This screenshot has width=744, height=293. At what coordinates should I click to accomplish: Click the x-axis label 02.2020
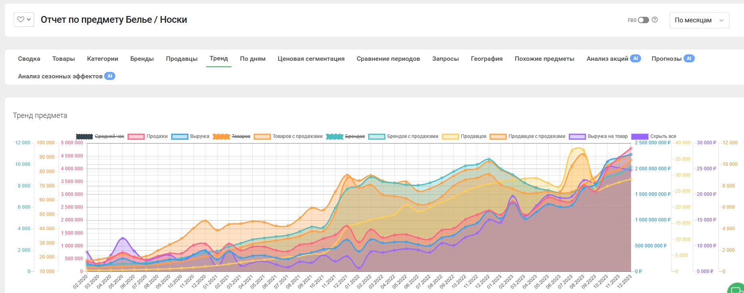coord(80,281)
